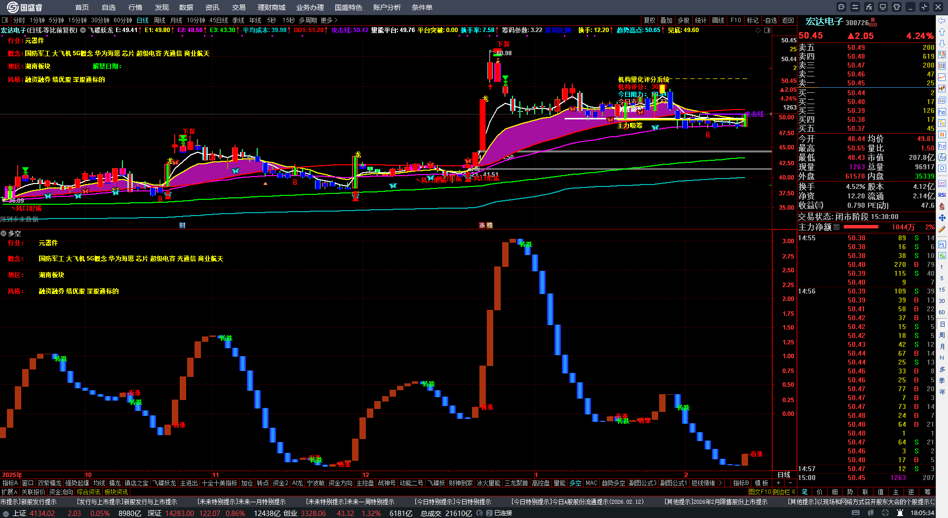948x518 pixels.
Task: Open the line chart icon in right sidebar
Action: tap(942, 77)
